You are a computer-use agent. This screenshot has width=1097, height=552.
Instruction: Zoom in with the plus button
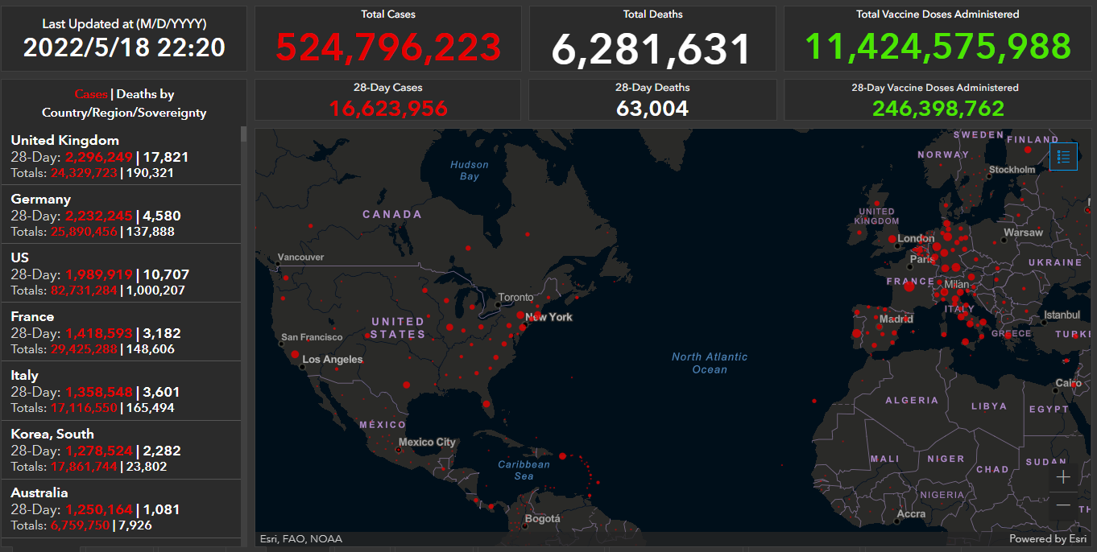(x=1063, y=477)
